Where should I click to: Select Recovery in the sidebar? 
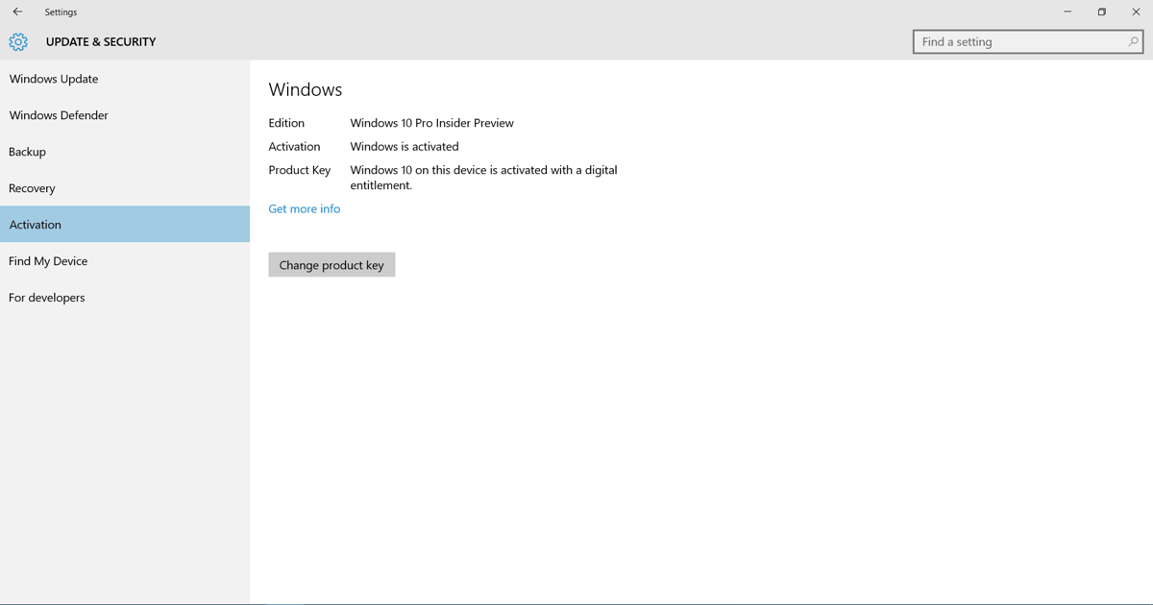coord(125,188)
